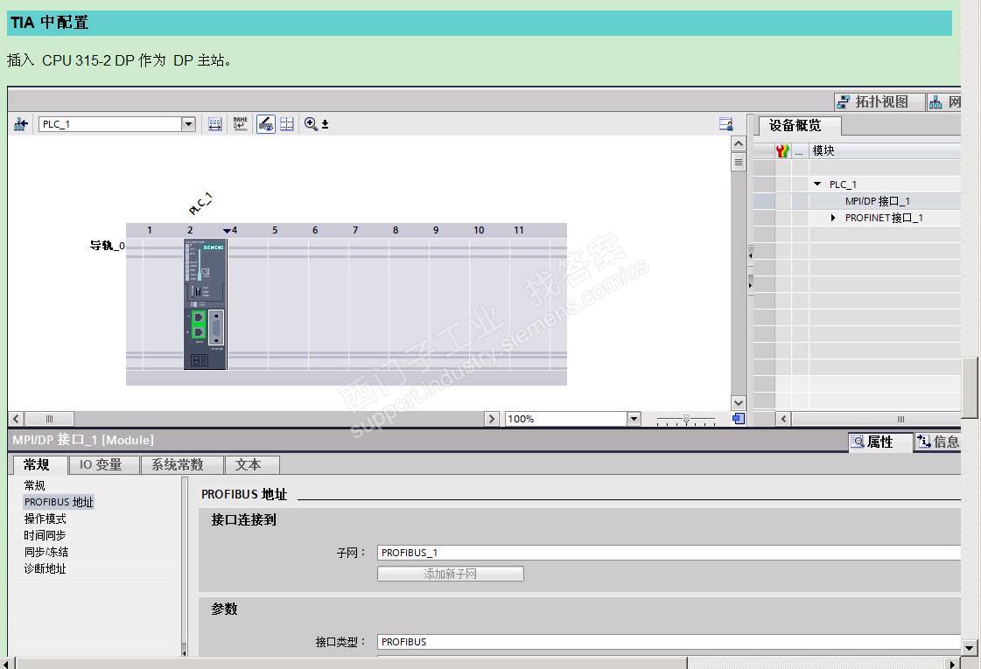Select 同步/冻结 in the navigation list
This screenshot has width=981, height=669.
pos(46,552)
